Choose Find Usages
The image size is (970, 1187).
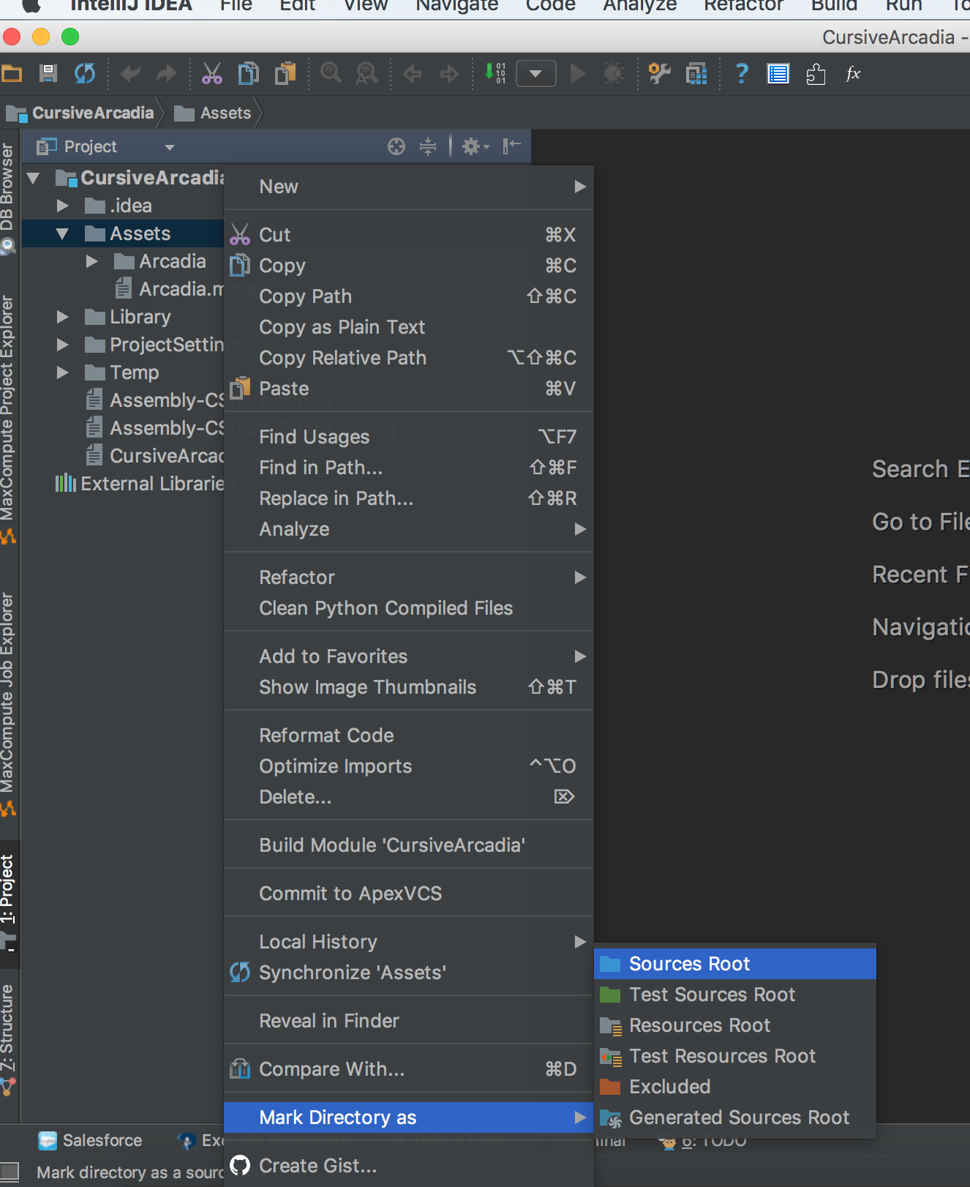[408, 437]
